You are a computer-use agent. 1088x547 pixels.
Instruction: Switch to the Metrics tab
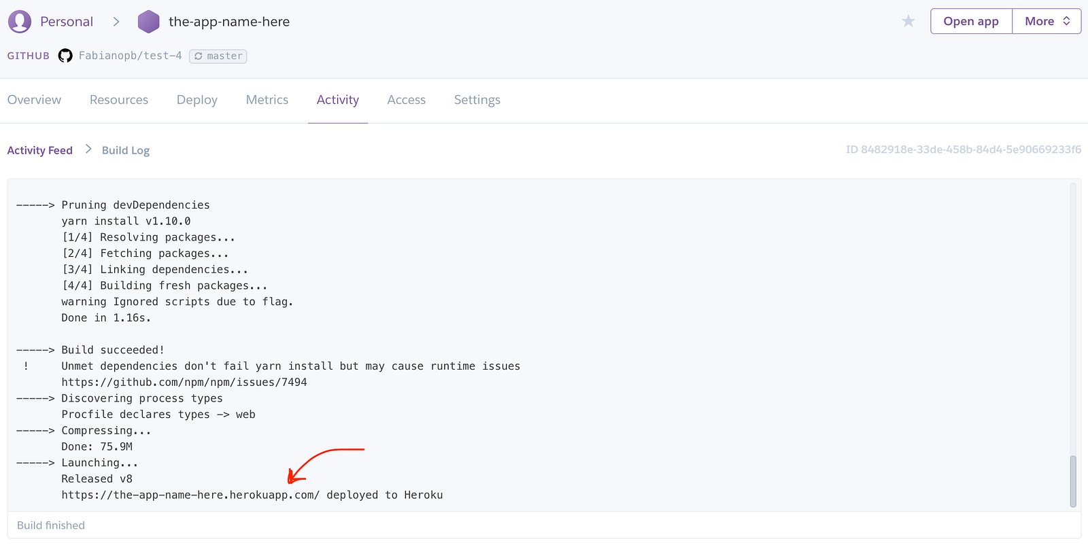pos(267,100)
